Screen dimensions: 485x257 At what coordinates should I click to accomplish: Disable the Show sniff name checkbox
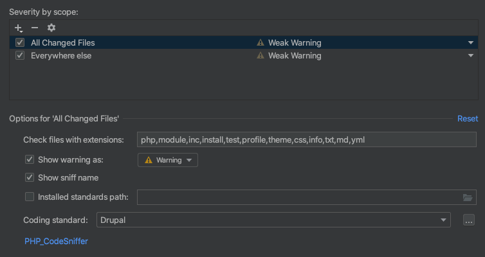pos(29,178)
